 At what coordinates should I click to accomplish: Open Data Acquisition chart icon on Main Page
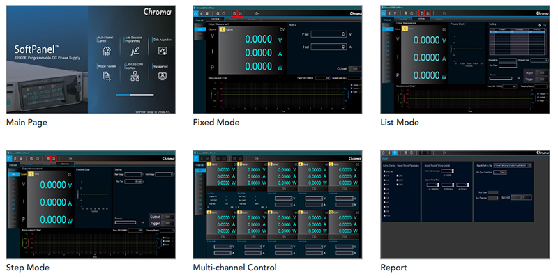[163, 51]
